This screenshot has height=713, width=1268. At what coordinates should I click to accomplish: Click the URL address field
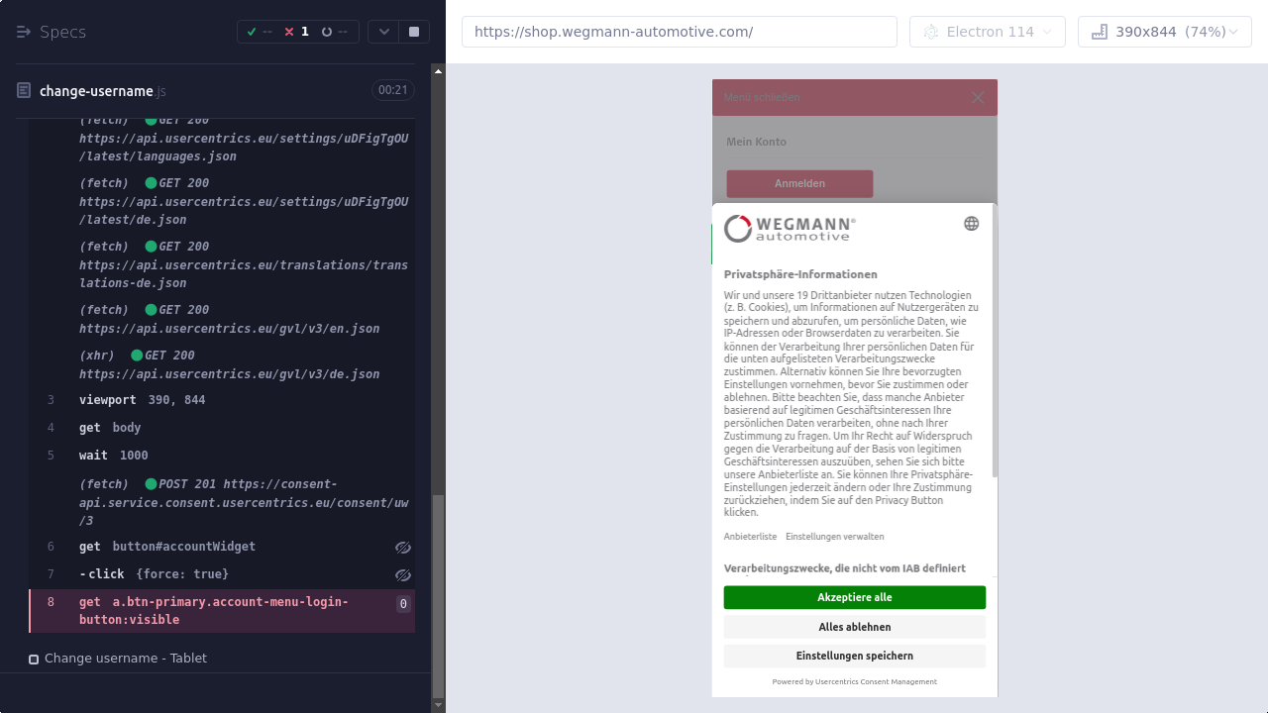(679, 32)
